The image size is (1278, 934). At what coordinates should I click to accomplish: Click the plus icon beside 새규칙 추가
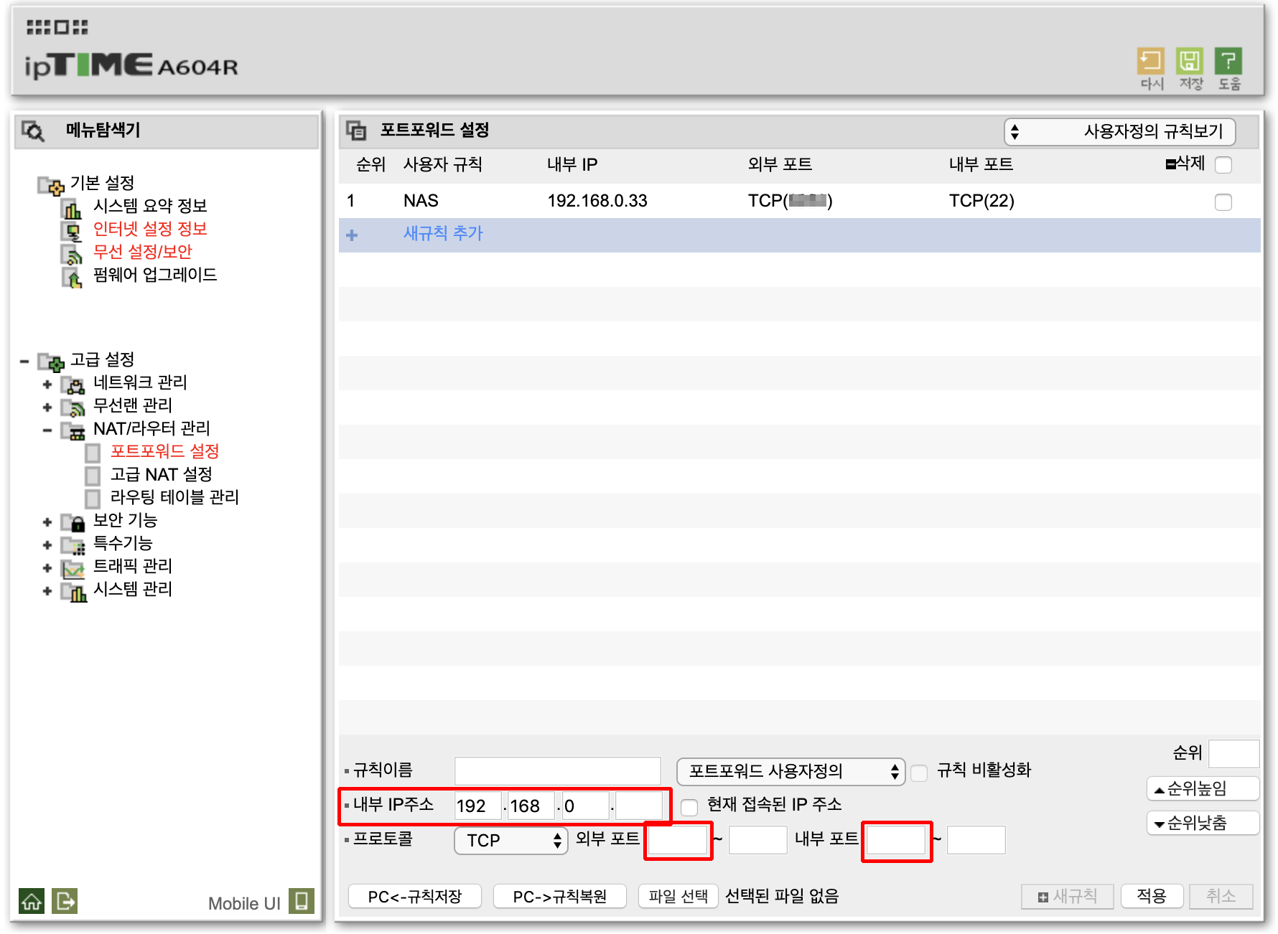pyautogui.click(x=352, y=235)
